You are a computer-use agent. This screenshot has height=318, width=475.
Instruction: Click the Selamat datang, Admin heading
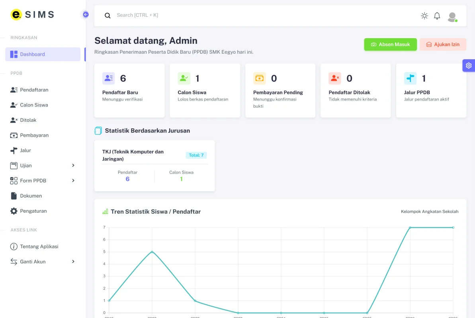[146, 41]
